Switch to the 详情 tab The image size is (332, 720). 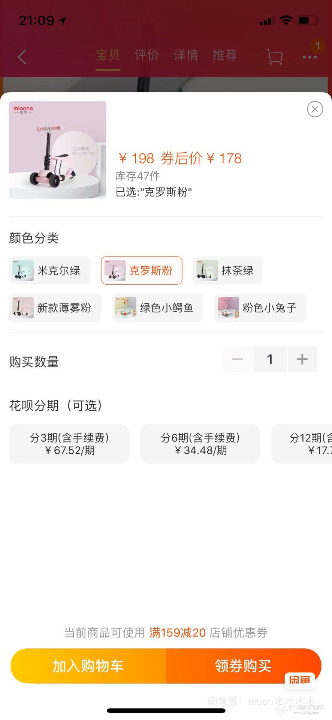click(x=186, y=55)
